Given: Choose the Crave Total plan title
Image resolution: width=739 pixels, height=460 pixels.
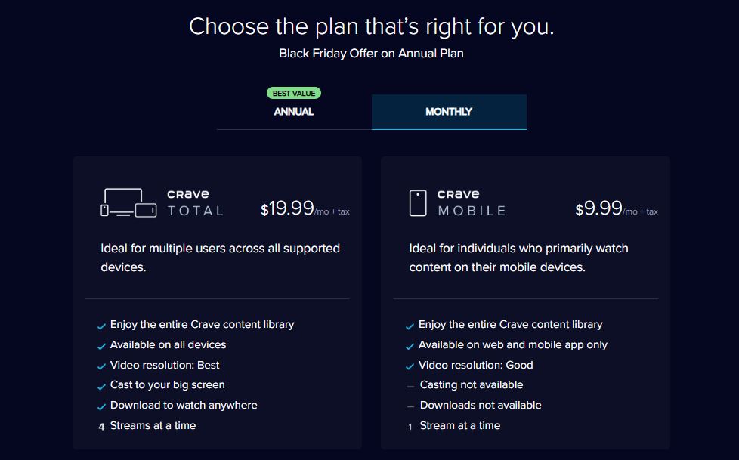Looking at the screenshot, I should [196, 203].
